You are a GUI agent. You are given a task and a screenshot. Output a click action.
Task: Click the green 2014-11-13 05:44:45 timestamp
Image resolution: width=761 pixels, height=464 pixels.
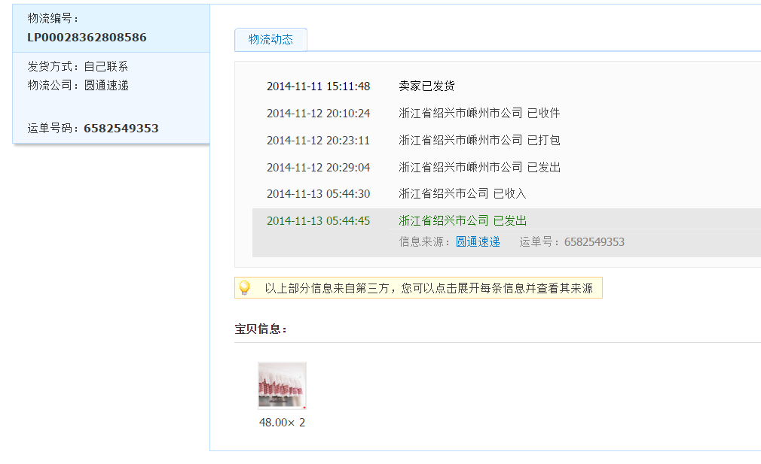[318, 221]
